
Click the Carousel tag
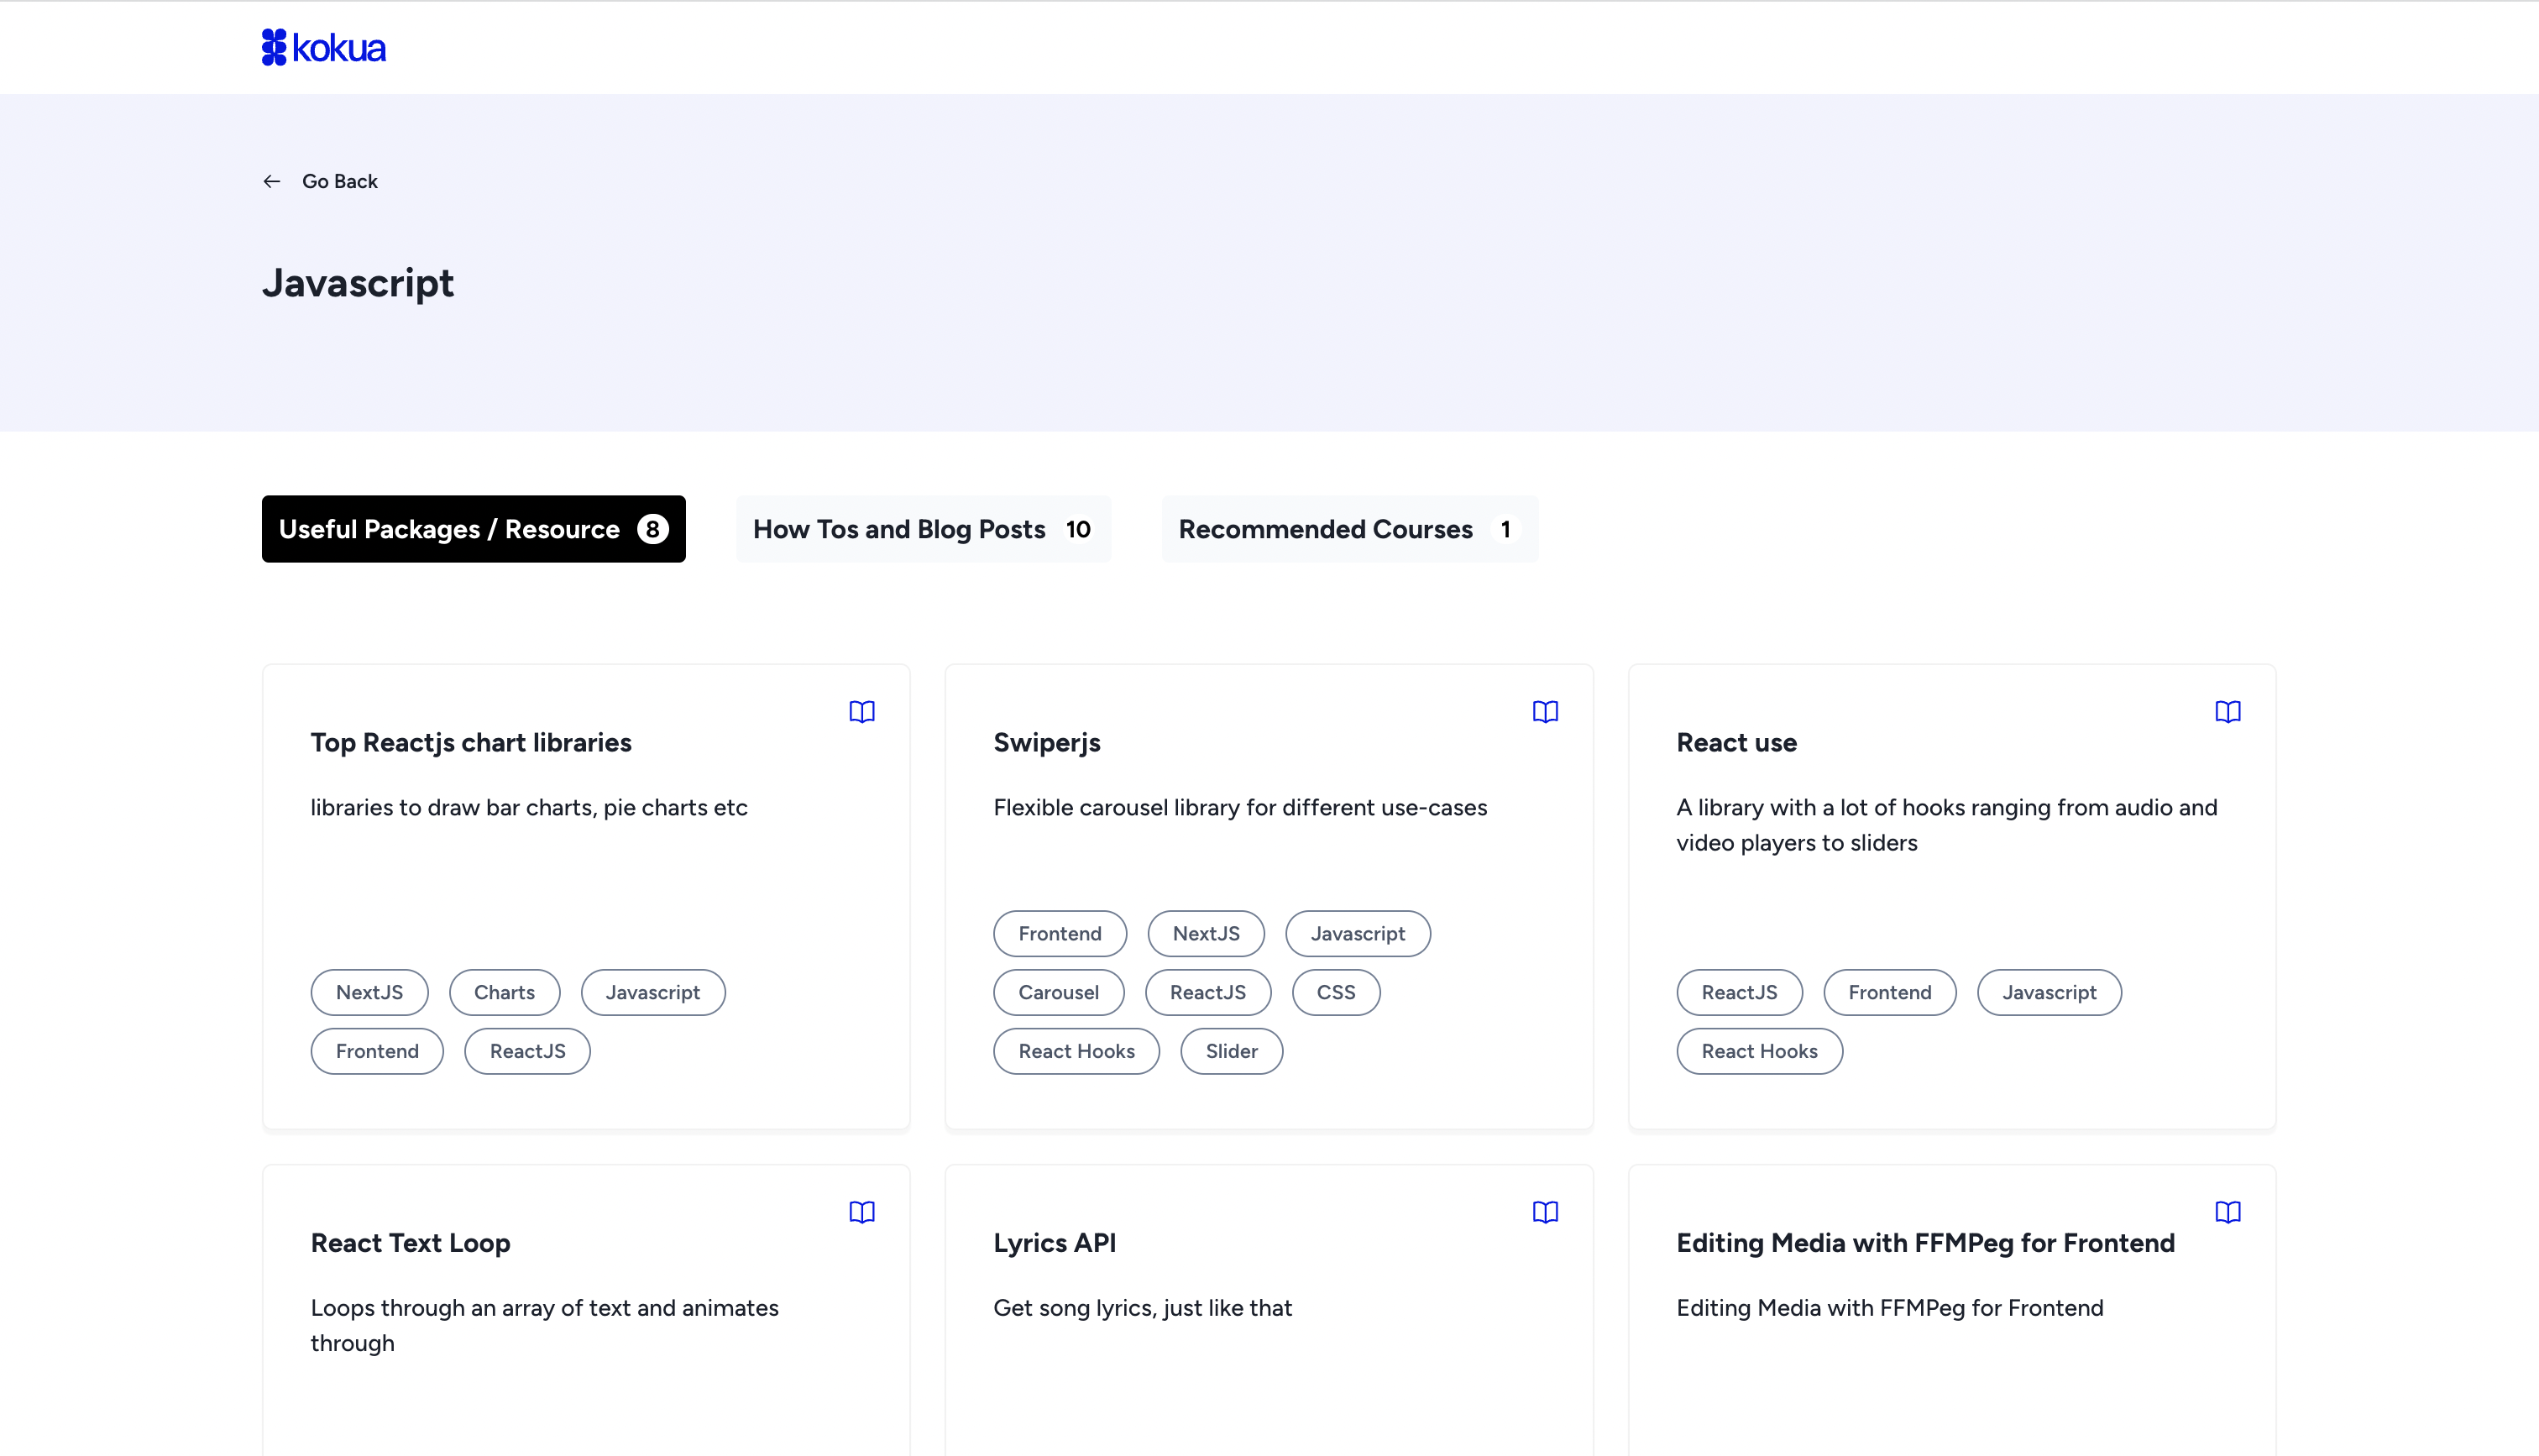tap(1059, 992)
